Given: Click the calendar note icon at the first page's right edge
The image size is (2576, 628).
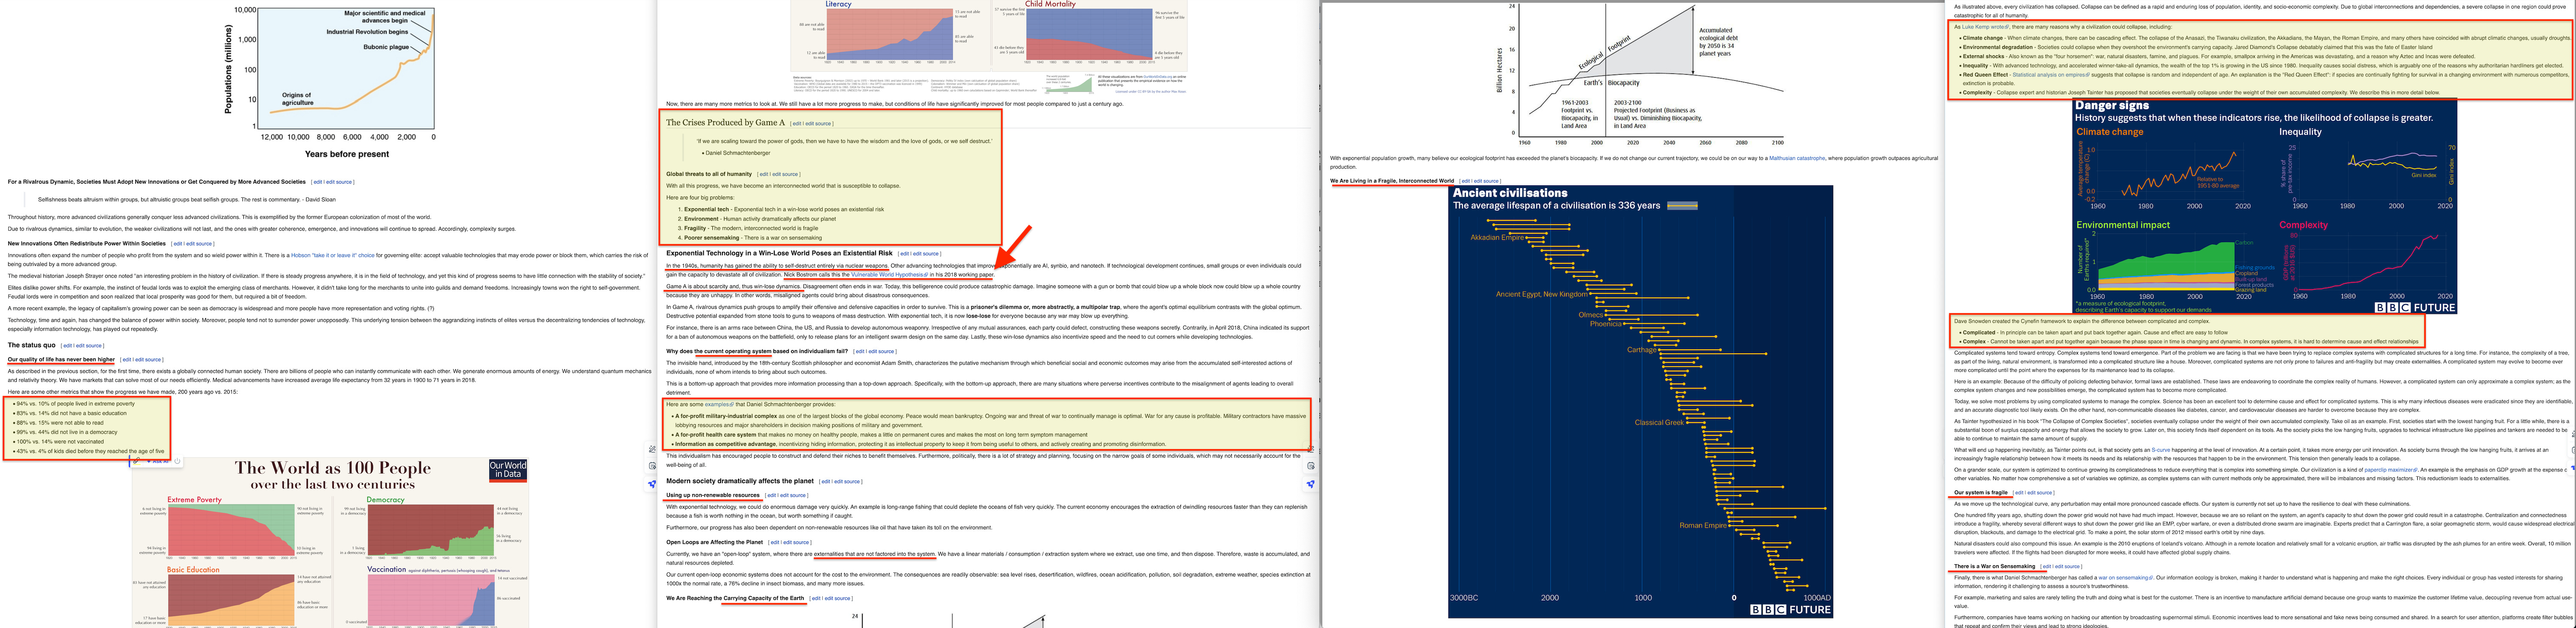Looking at the screenshot, I should [652, 466].
